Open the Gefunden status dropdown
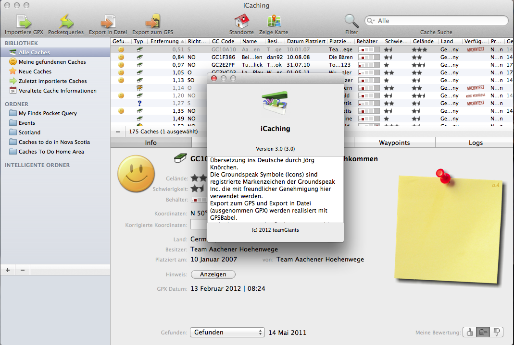 click(x=227, y=332)
